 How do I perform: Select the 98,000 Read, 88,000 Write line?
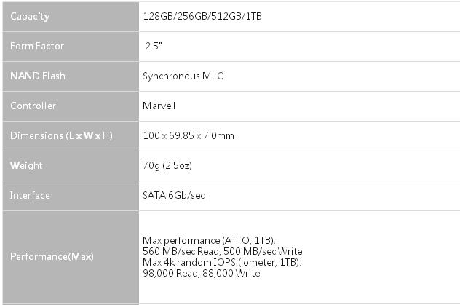click(201, 273)
